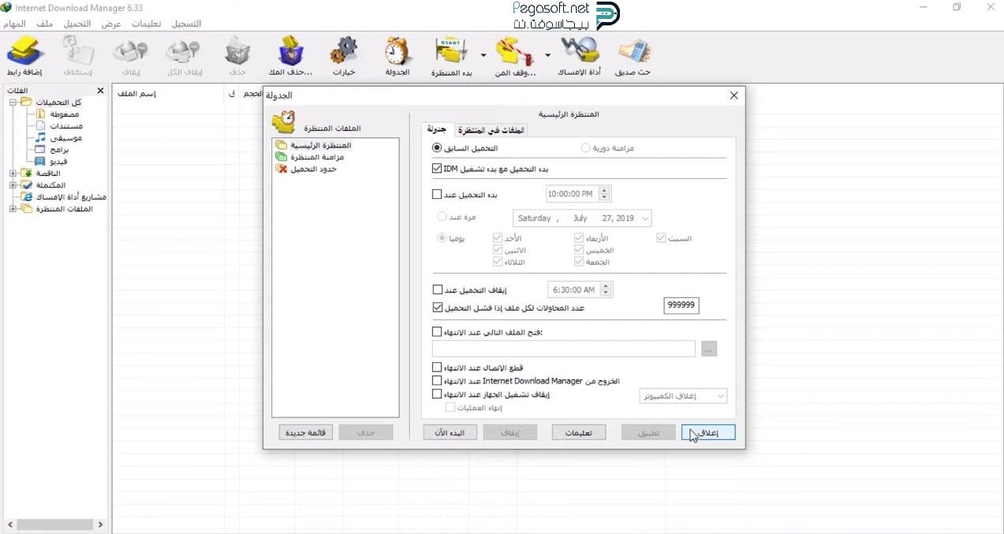Switch to 'الملفات في المنتظرة' tab
Screen dimensions: 1004x534
[492, 130]
